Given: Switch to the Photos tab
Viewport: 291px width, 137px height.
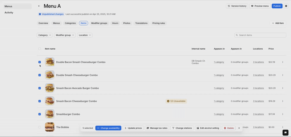Looking at the screenshot, I should coord(127,23).
